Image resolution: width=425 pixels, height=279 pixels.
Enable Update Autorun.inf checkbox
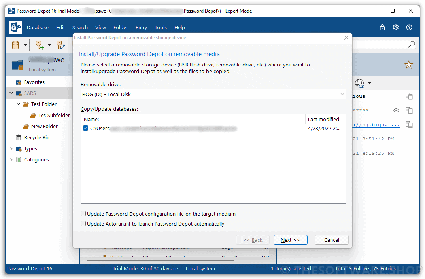pos(83,224)
